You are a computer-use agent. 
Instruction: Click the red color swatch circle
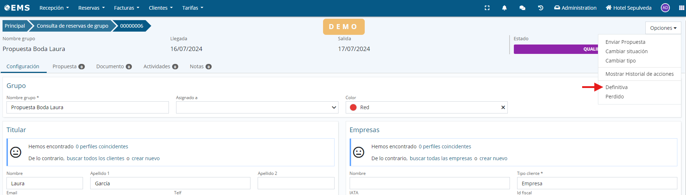(353, 107)
